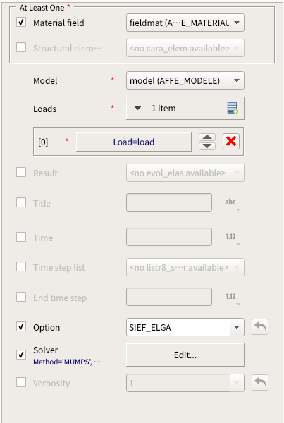Image resolution: width=284 pixels, height=423 pixels.
Task: Collapse the Loads 1 item list
Action: point(138,108)
